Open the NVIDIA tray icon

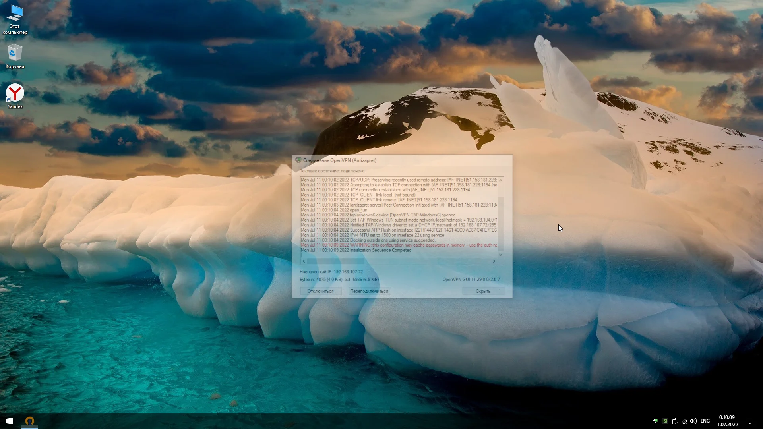(664, 421)
